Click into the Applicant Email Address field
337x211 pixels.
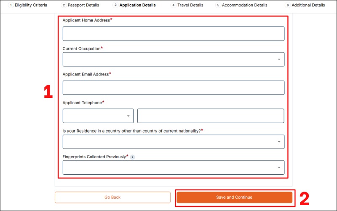coord(173,88)
